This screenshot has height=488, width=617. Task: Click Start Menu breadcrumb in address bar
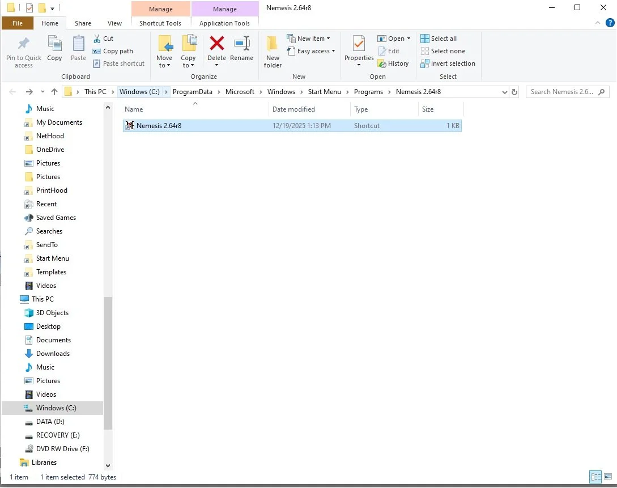click(x=325, y=92)
